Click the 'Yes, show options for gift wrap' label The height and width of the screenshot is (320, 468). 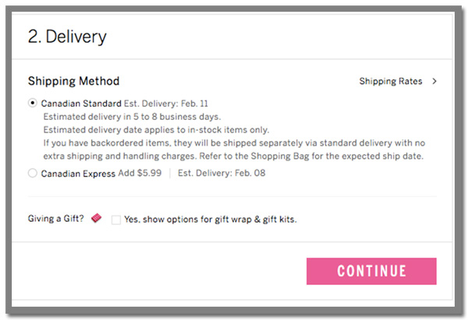point(211,220)
